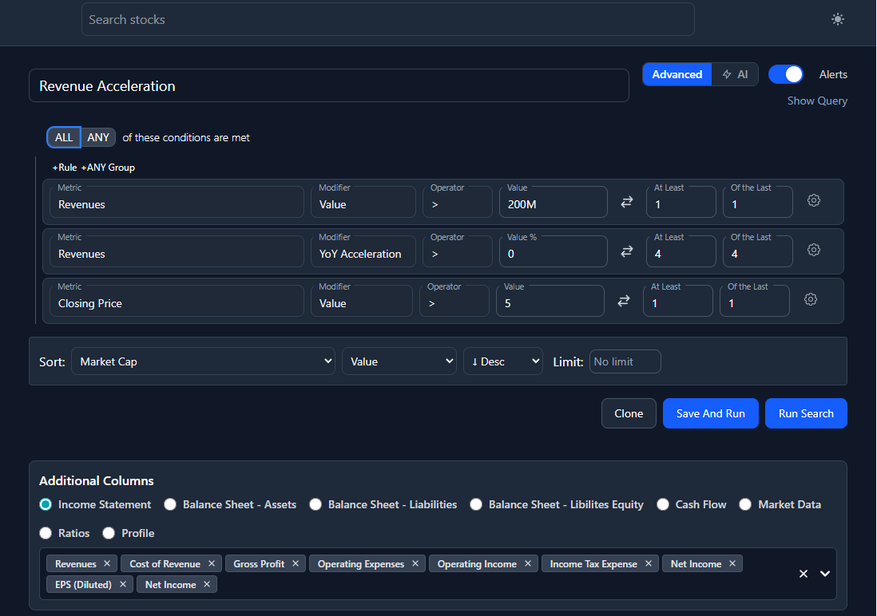The height and width of the screenshot is (616, 877).
Task: Expand the additional columns list with the chevron
Action: 825,574
